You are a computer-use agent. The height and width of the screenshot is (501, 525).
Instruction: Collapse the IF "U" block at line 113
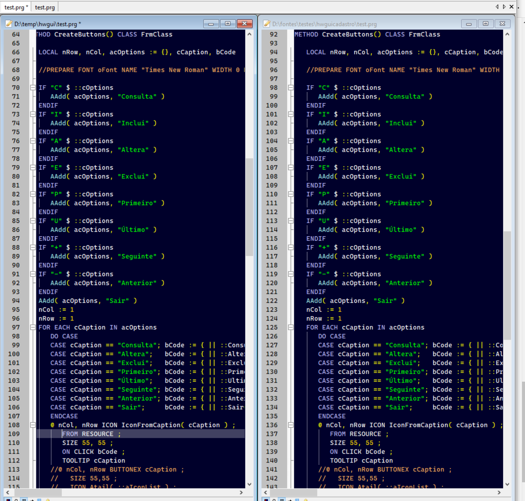point(291,221)
